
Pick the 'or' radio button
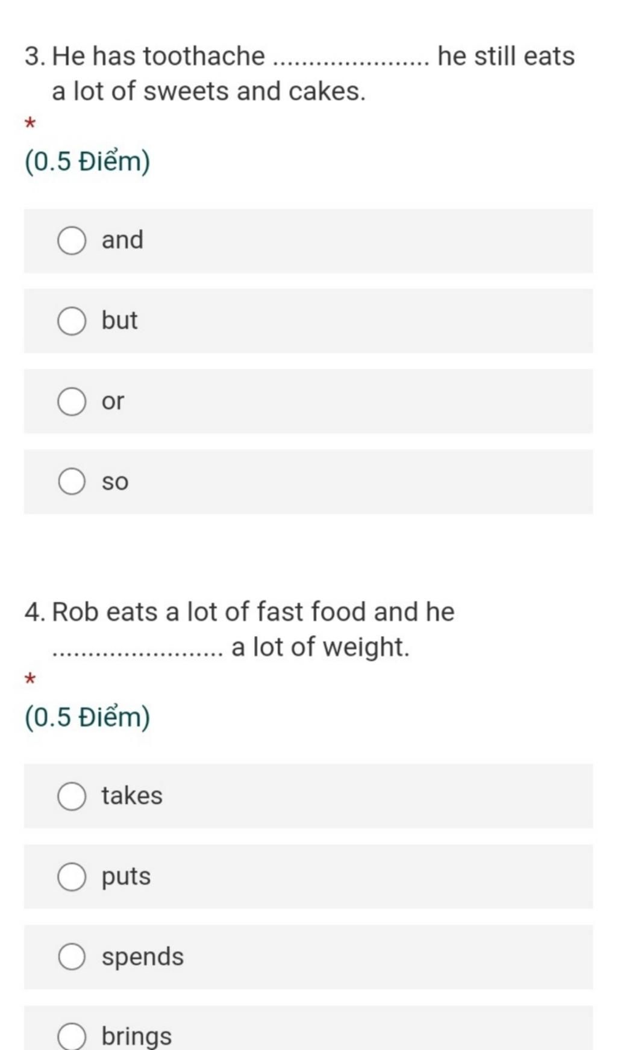(72, 402)
